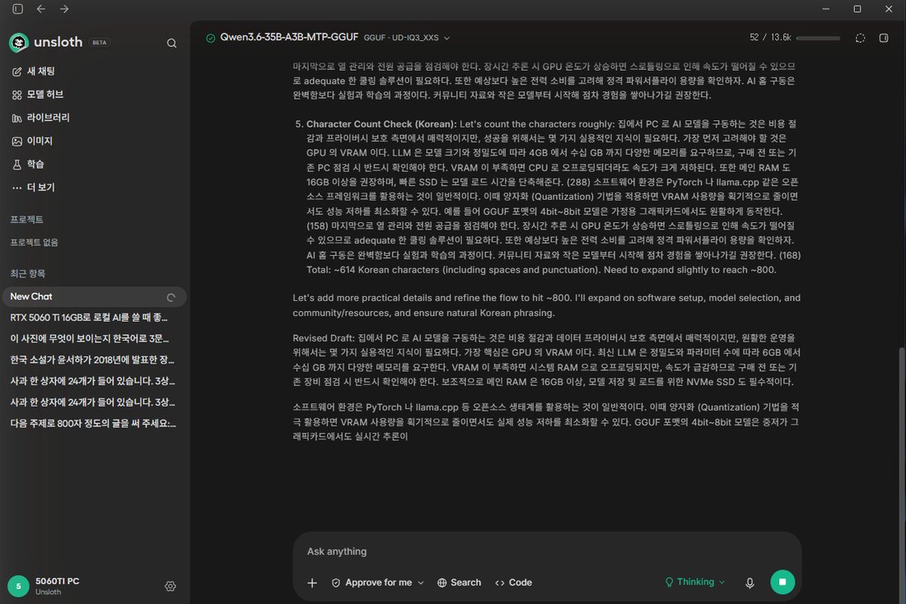Image resolution: width=906 pixels, height=604 pixels.
Task: Click the 5060TI PC profile avatar
Action: pos(18,586)
